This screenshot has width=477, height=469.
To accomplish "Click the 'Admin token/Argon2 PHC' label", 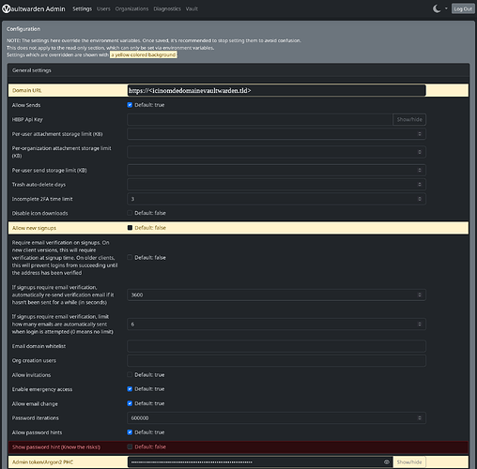I will [x=42, y=462].
